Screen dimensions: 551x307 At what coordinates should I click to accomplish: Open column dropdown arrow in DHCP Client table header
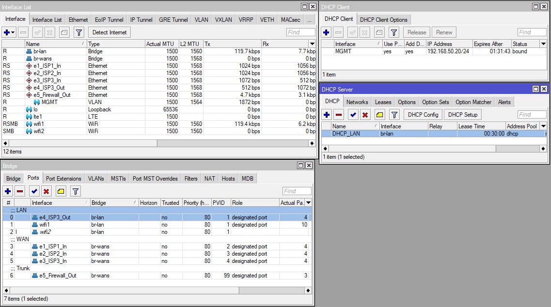(543, 44)
